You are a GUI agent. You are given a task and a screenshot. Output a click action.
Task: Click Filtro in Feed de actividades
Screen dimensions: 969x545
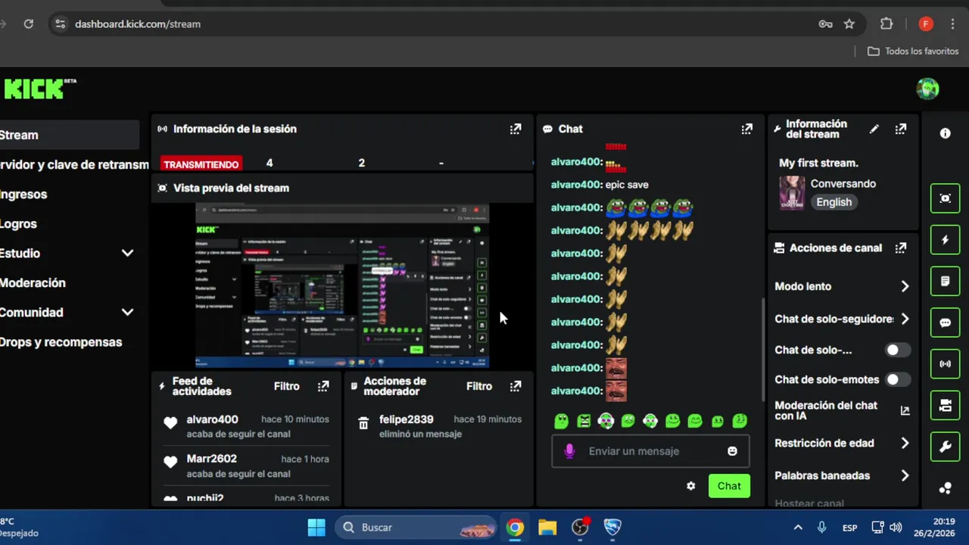coord(286,386)
